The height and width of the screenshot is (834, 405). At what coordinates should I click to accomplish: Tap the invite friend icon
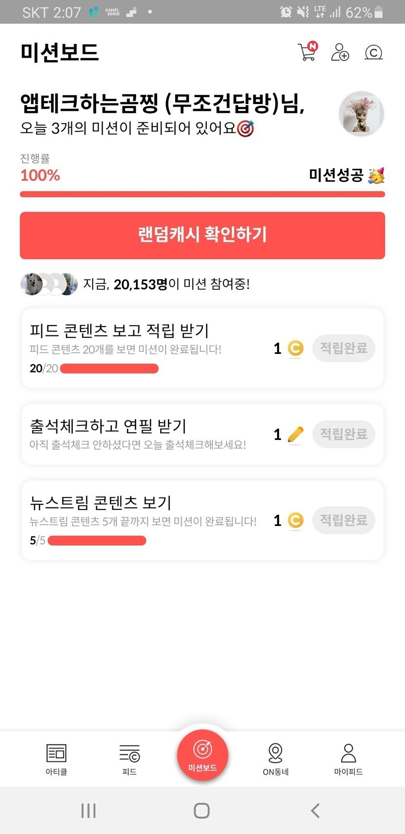(x=340, y=52)
